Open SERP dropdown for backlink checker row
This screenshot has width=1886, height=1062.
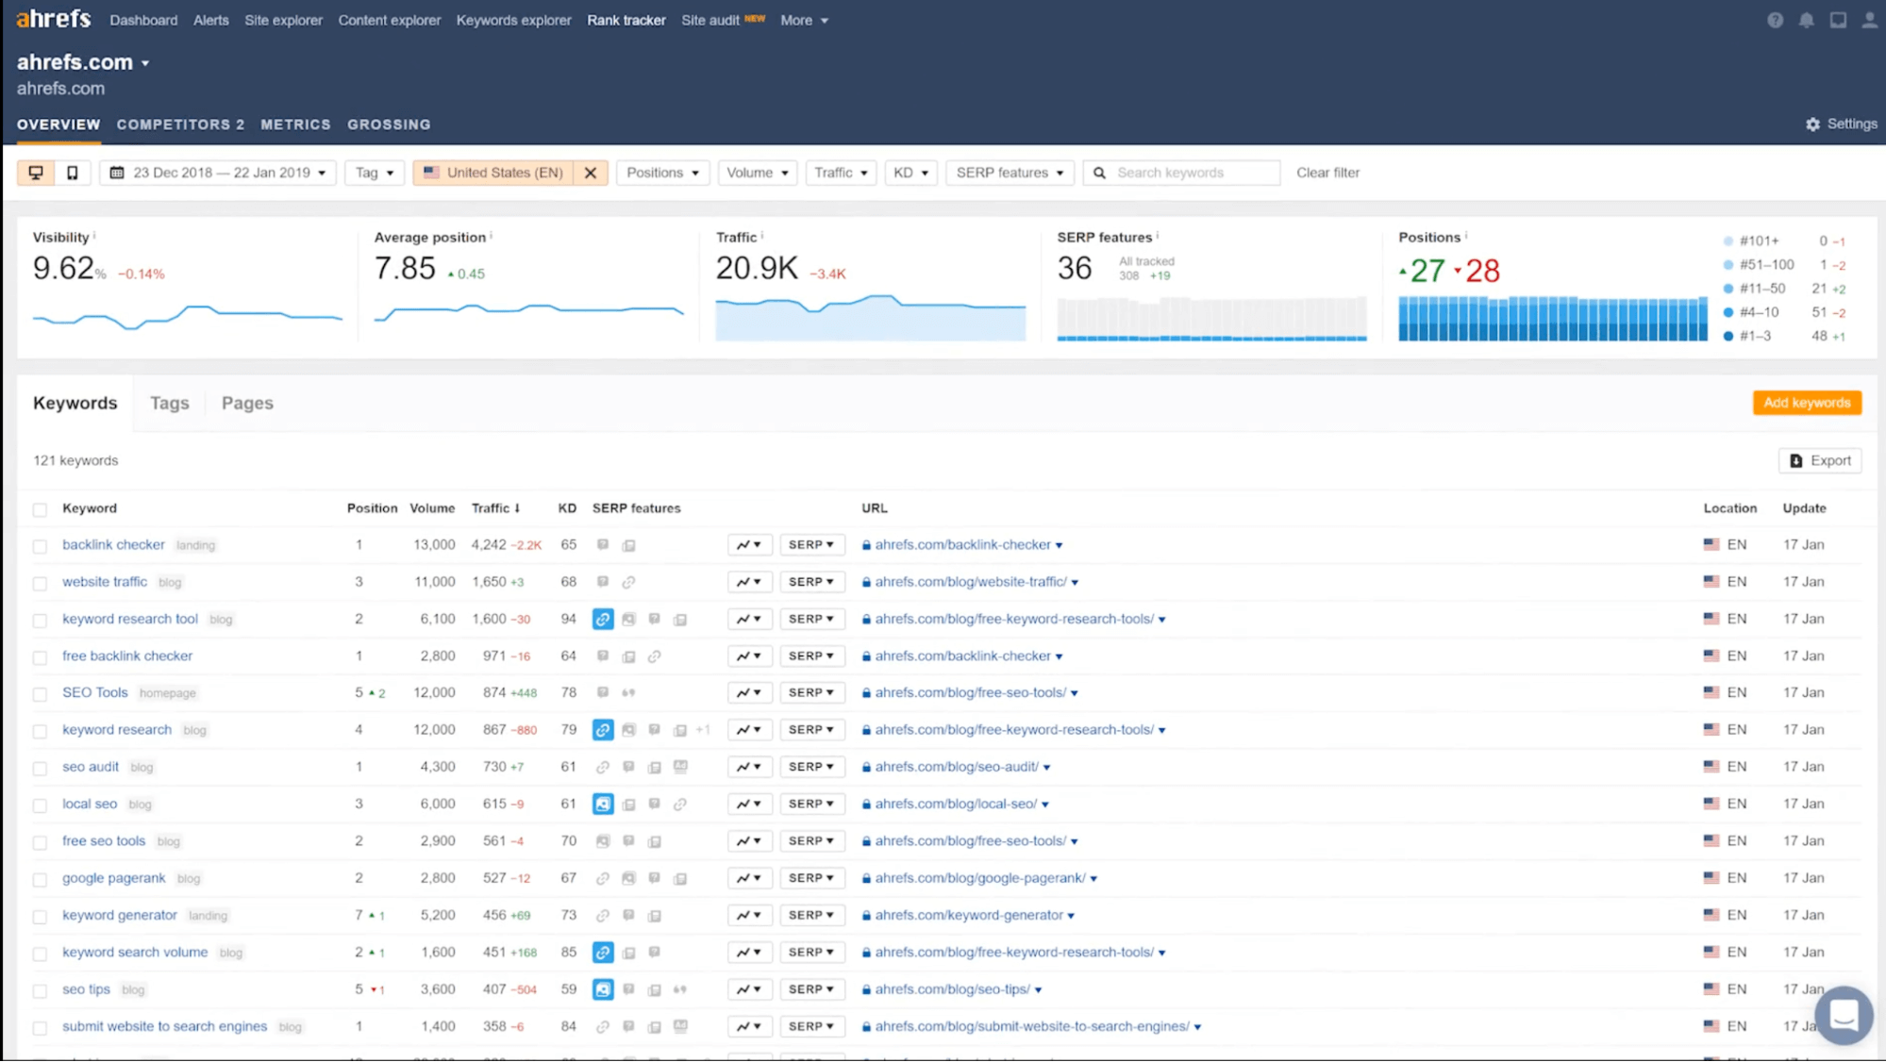click(811, 545)
